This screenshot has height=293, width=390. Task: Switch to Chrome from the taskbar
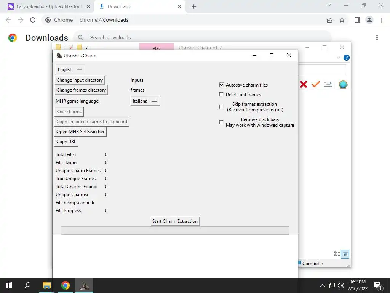click(x=66, y=285)
